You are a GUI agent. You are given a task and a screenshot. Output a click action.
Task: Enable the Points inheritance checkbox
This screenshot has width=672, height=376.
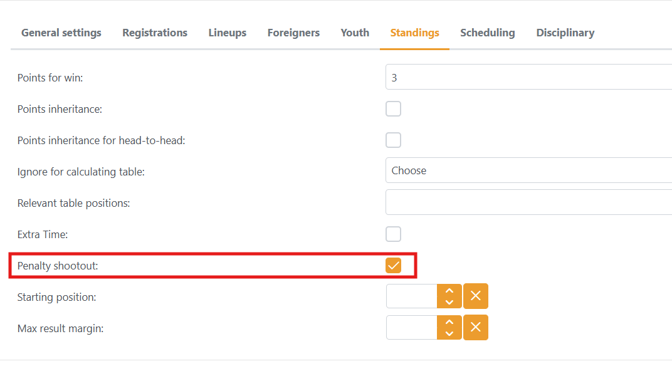pos(393,109)
